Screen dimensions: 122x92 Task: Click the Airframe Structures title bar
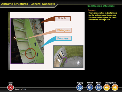click(28, 4)
